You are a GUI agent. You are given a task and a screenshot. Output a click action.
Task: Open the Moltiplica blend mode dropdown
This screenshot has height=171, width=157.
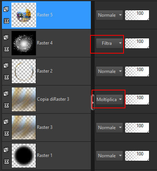(x=109, y=100)
